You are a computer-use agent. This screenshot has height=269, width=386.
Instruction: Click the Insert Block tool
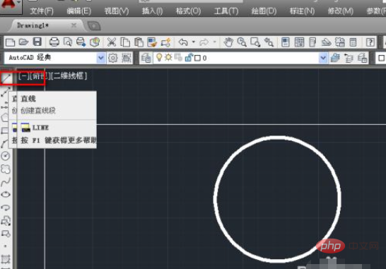(6, 220)
